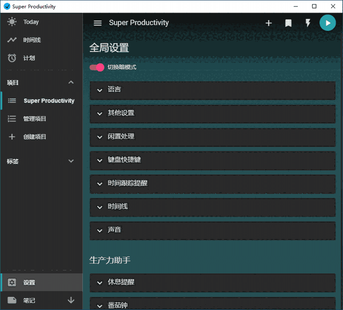Click the 全局设置 heading

coord(109,47)
